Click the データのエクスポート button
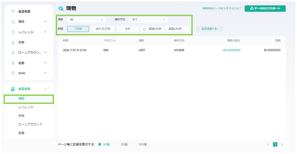 click(x=265, y=9)
